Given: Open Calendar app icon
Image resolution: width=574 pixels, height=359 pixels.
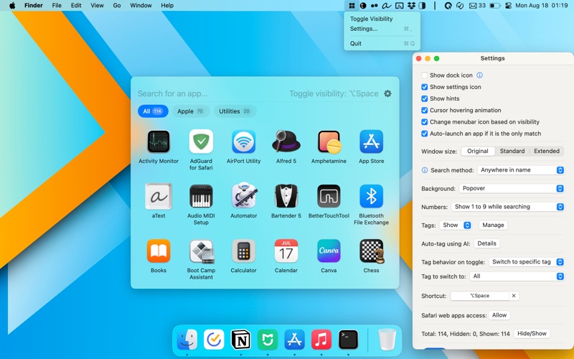Looking at the screenshot, I should (x=286, y=251).
